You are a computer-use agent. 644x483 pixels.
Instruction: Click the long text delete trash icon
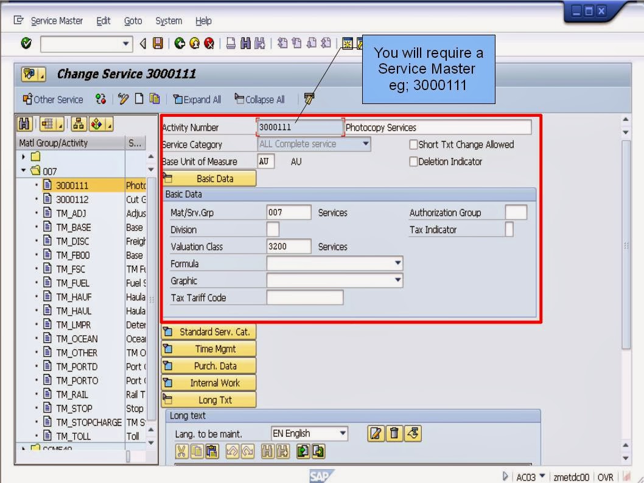pos(394,433)
